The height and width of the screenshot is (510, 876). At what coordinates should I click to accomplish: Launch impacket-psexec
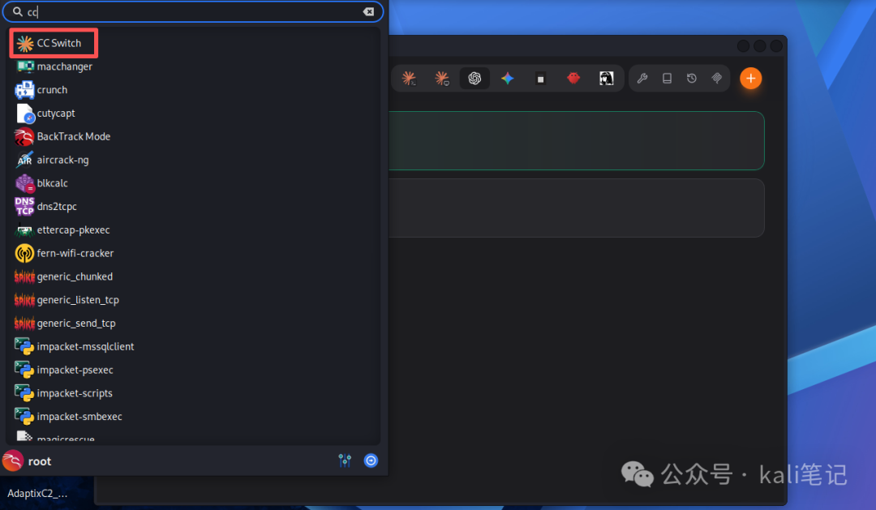point(193,371)
